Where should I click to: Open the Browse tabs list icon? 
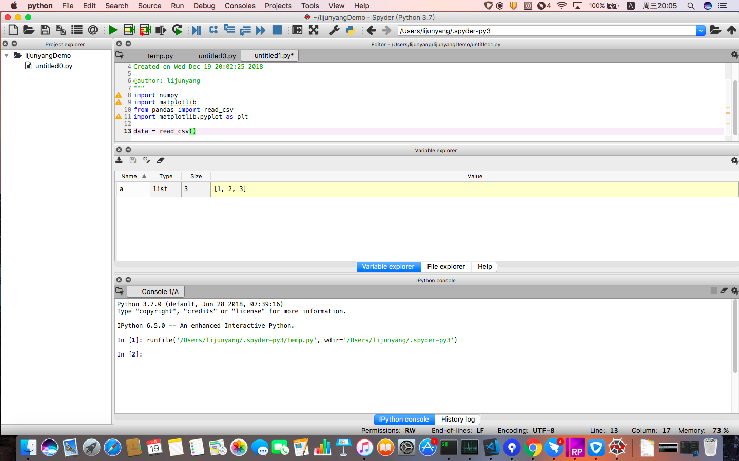[77, 30]
